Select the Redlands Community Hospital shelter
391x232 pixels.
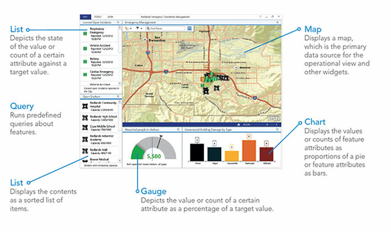[x=100, y=106]
